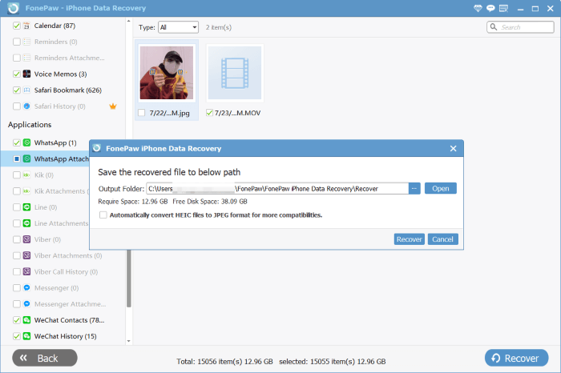
Task: Enable automatic HEIC to JPEG conversion
Action: click(x=103, y=215)
